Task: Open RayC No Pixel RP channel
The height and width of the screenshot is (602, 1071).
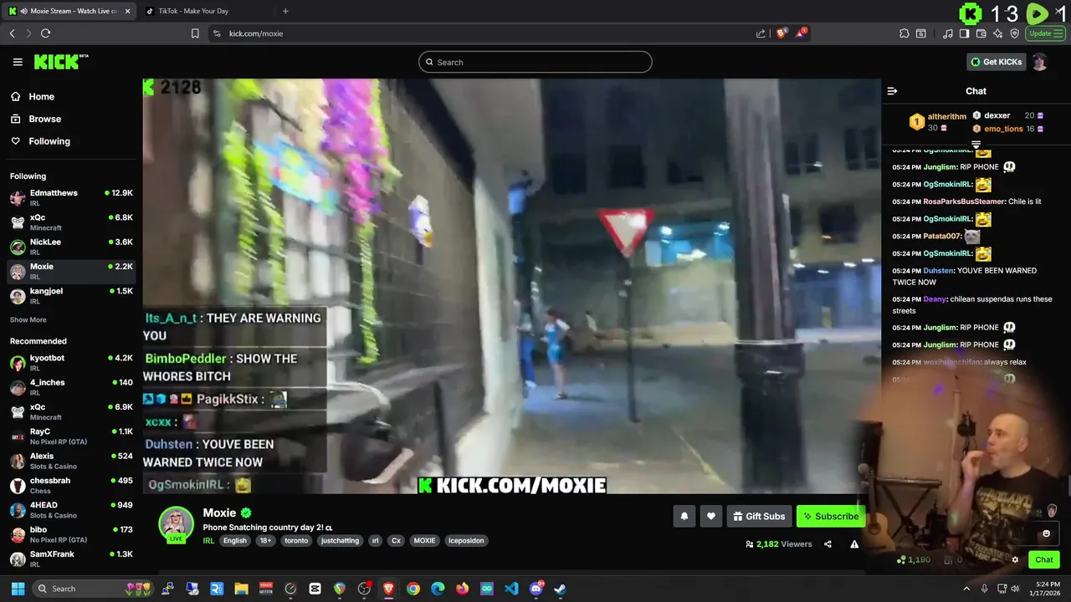Action: 71,436
